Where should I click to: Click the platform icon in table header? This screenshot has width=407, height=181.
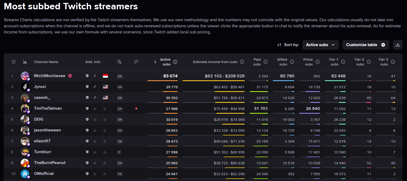[x=25, y=62]
